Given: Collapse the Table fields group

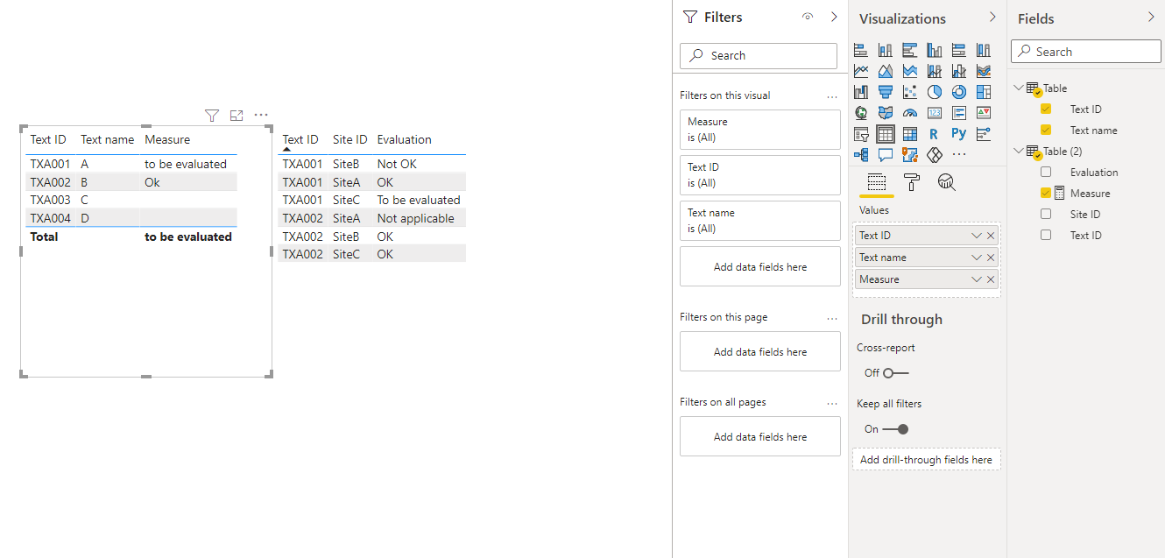Looking at the screenshot, I should (x=1019, y=88).
